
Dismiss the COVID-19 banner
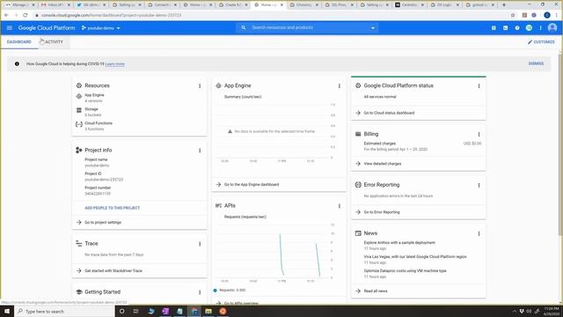[x=536, y=63]
